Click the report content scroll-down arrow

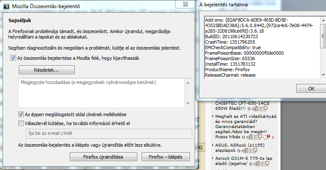[x=323, y=75]
